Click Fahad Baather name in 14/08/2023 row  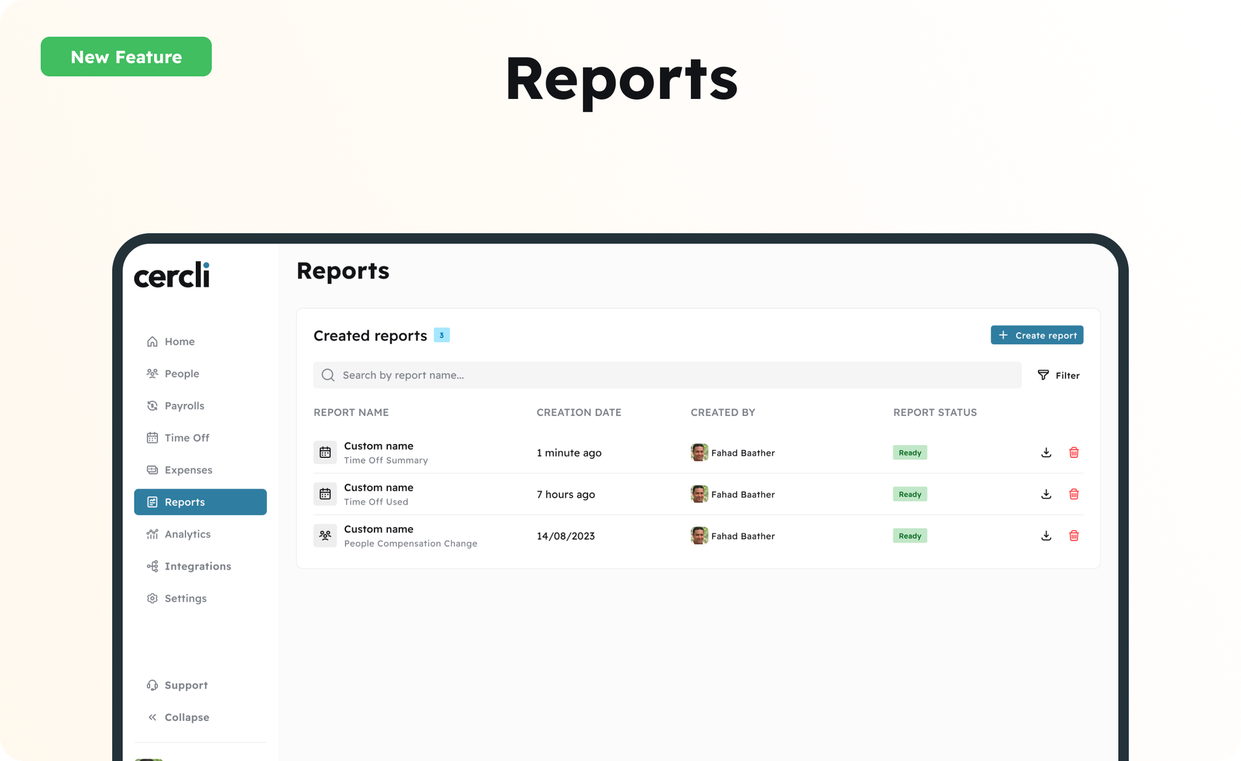pyautogui.click(x=743, y=536)
